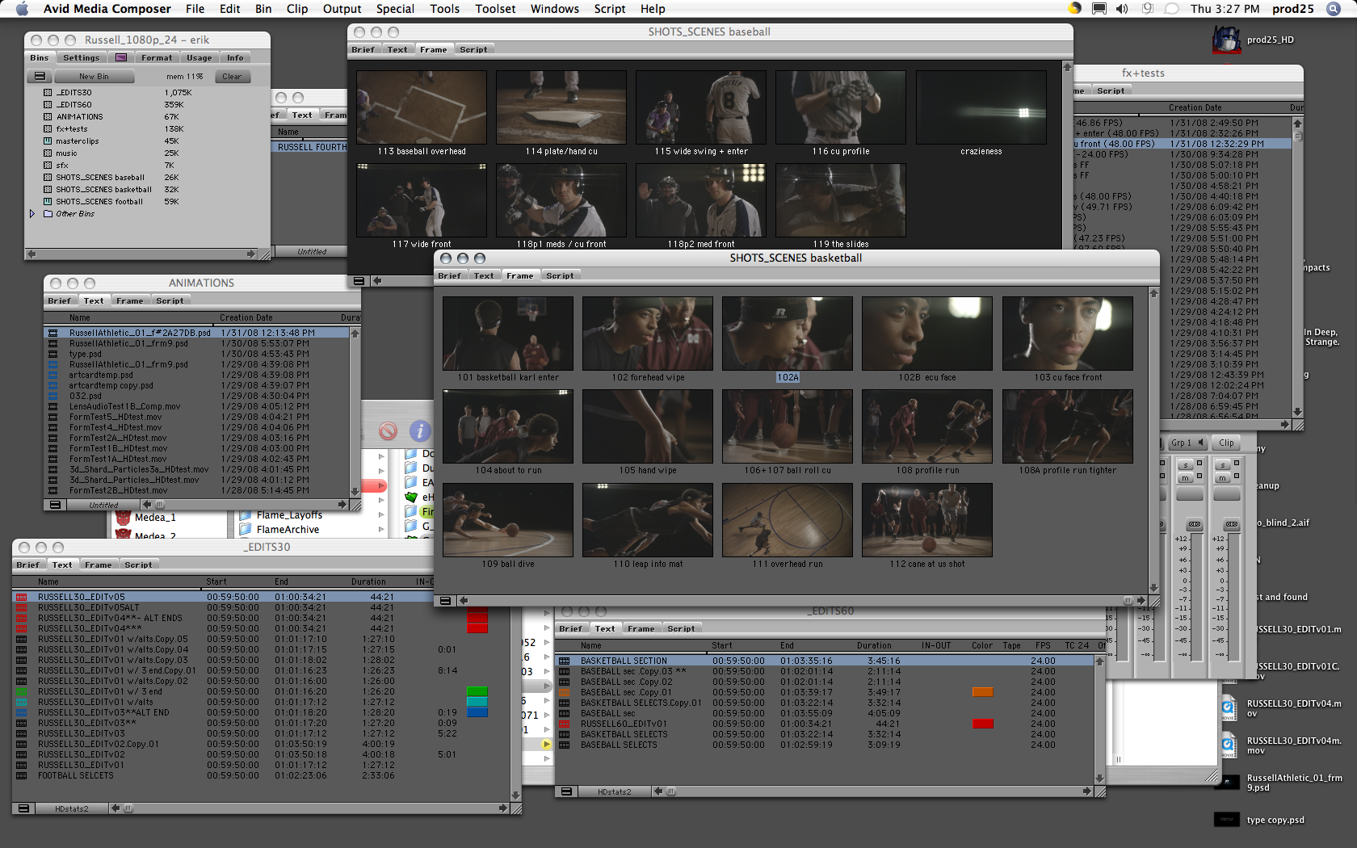Open the basketball bin fast menu icon
Screen dimensions: 1357x848
[x=444, y=601]
